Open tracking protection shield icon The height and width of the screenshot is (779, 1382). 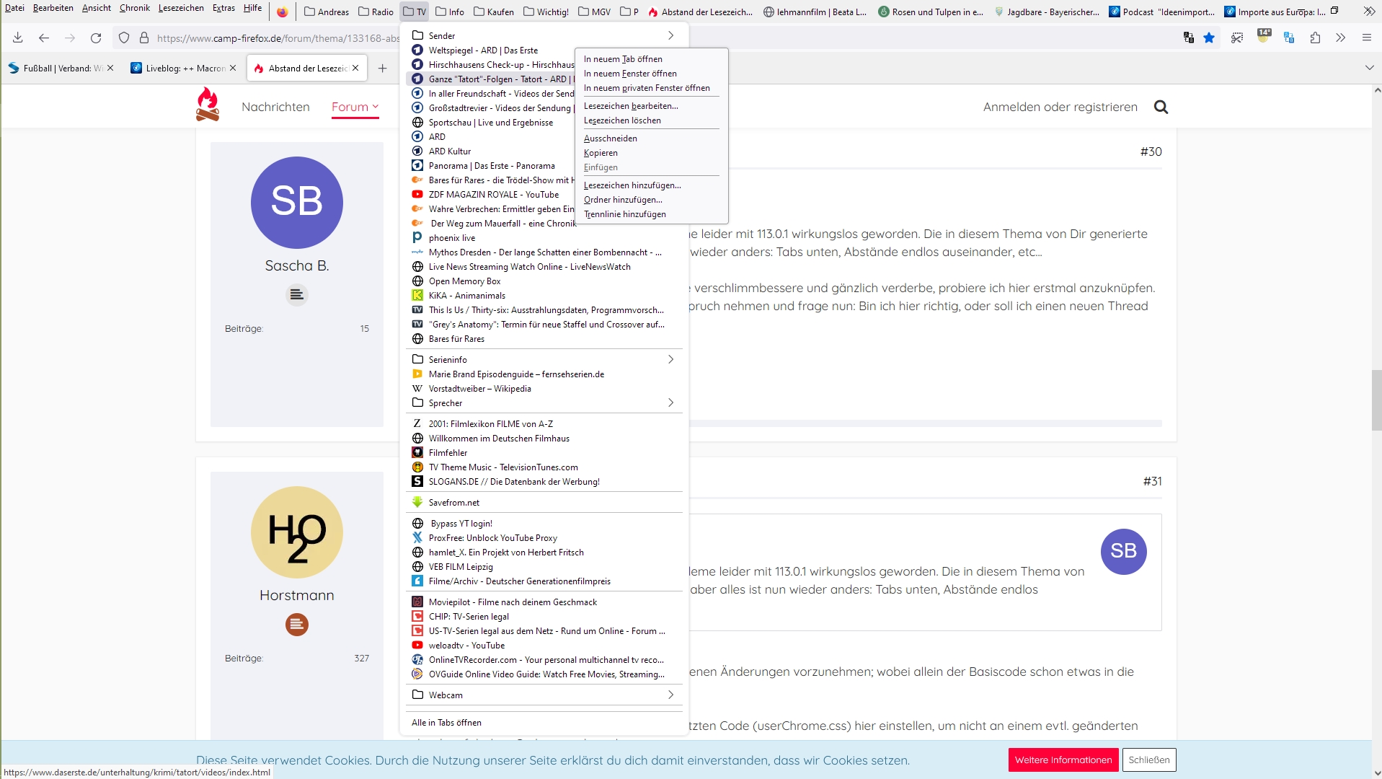click(x=124, y=38)
